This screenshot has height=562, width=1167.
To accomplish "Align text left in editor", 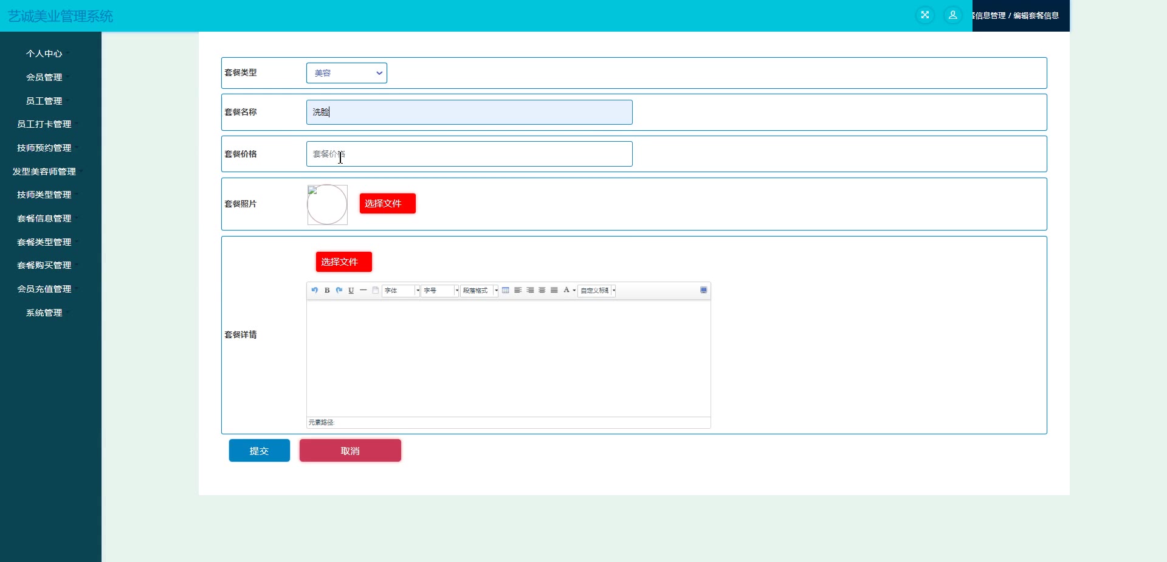I will point(518,290).
